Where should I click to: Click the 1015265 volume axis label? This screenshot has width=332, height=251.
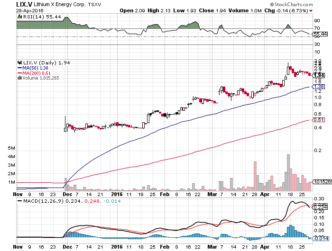pos(321,182)
